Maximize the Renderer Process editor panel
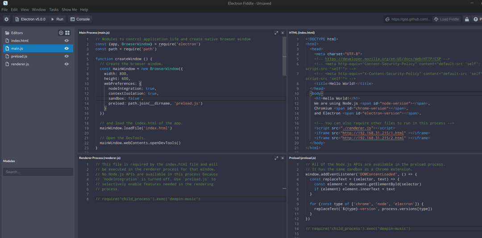 [x=277, y=158]
